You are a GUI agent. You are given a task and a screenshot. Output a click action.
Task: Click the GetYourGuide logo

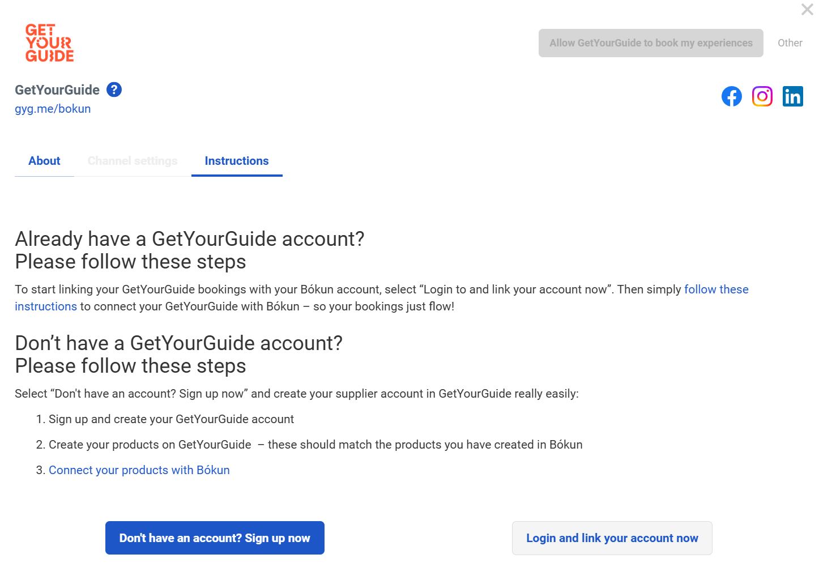click(x=50, y=43)
